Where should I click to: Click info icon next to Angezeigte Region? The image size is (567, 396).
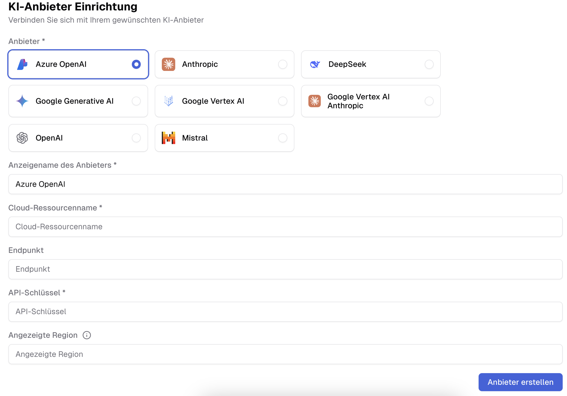pyautogui.click(x=87, y=335)
